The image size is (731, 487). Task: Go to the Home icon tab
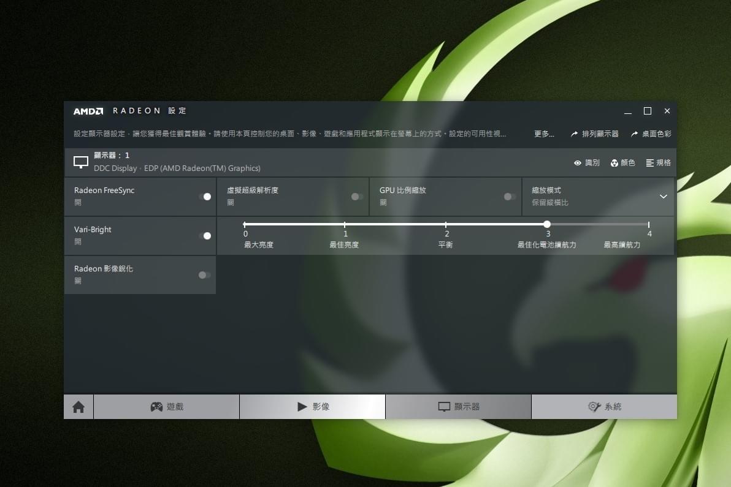[78, 407]
